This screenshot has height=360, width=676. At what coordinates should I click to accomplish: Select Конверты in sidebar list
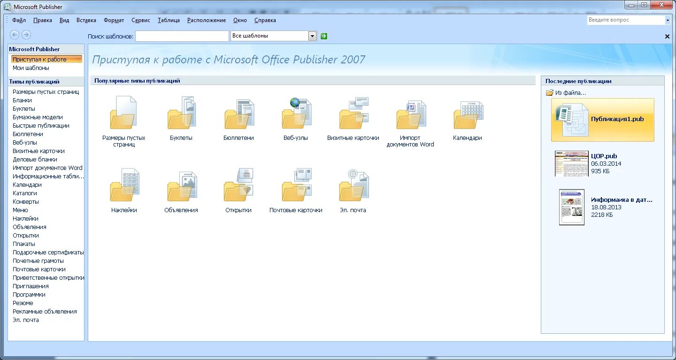point(26,201)
